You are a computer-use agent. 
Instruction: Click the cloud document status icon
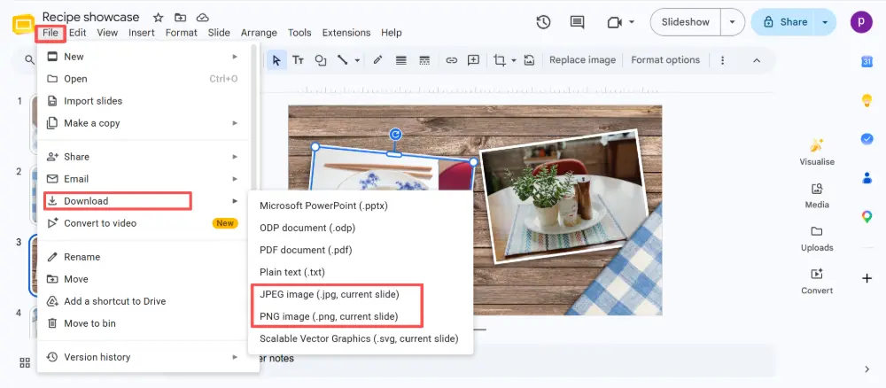tap(202, 18)
